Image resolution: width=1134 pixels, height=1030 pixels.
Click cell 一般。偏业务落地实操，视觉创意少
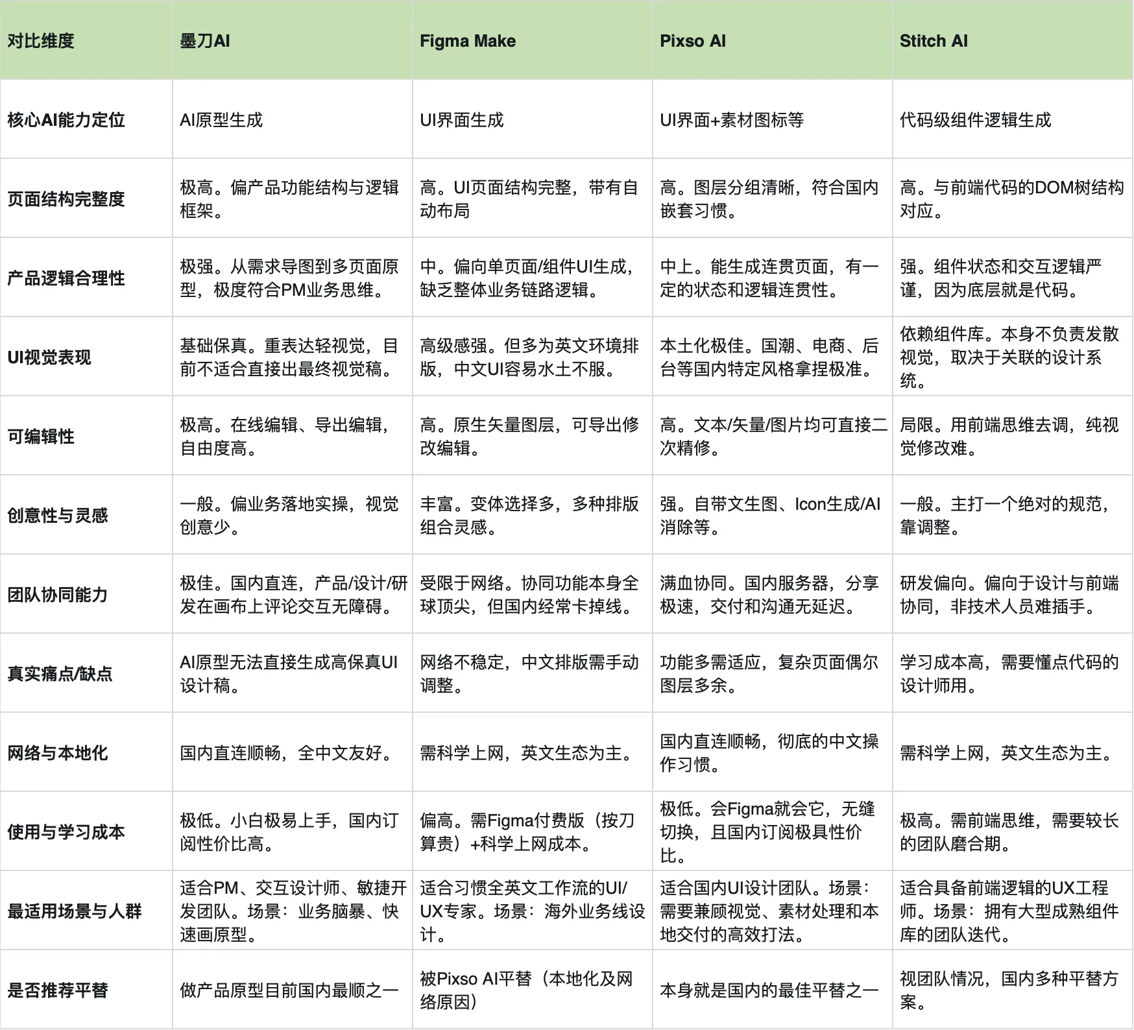coord(293,515)
